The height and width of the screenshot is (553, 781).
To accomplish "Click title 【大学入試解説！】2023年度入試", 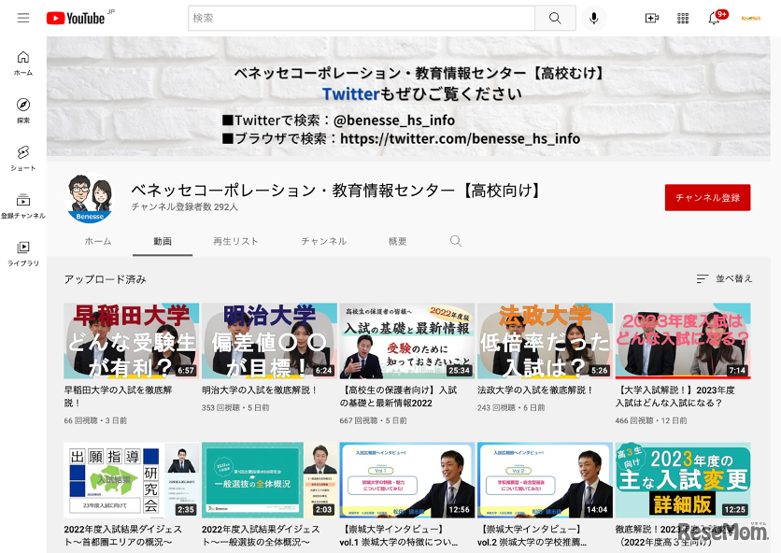I will click(675, 397).
